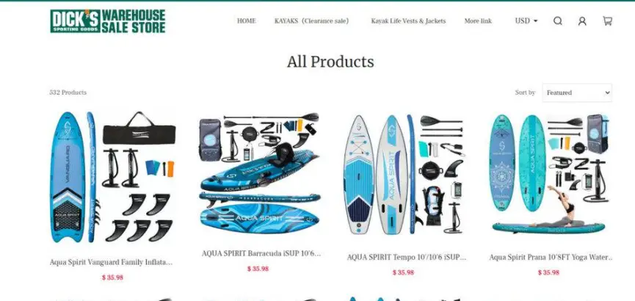Viewport: 635px width, 301px height.
Task: Select the Barracuda kayak board product image
Action: 259,173
